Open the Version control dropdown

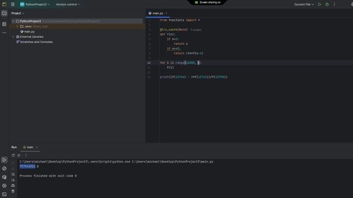[67, 4]
